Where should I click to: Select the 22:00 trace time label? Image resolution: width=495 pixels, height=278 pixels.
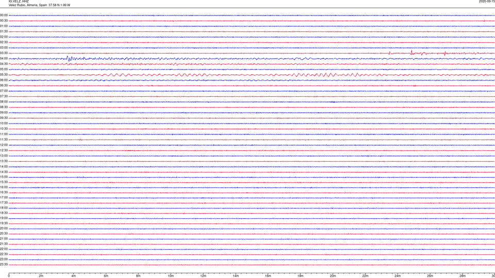tap(4, 249)
